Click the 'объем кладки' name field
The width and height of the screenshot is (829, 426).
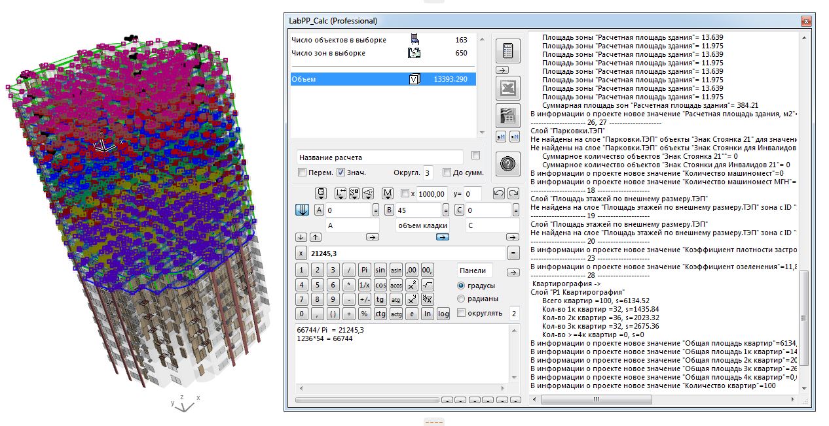point(422,225)
